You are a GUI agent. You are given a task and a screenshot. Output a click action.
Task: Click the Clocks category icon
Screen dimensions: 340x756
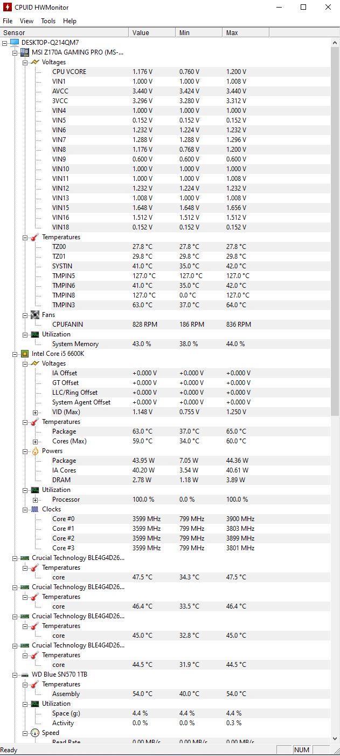click(x=35, y=509)
